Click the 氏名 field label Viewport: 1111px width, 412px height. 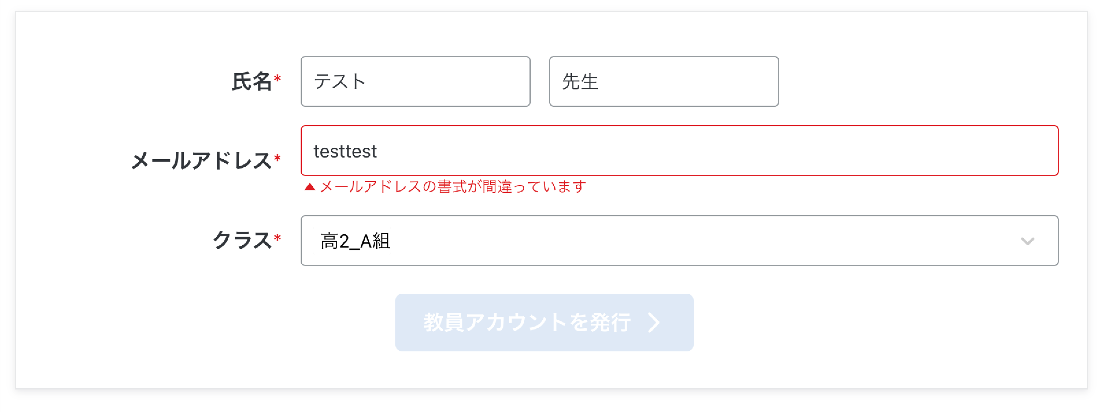(x=251, y=81)
